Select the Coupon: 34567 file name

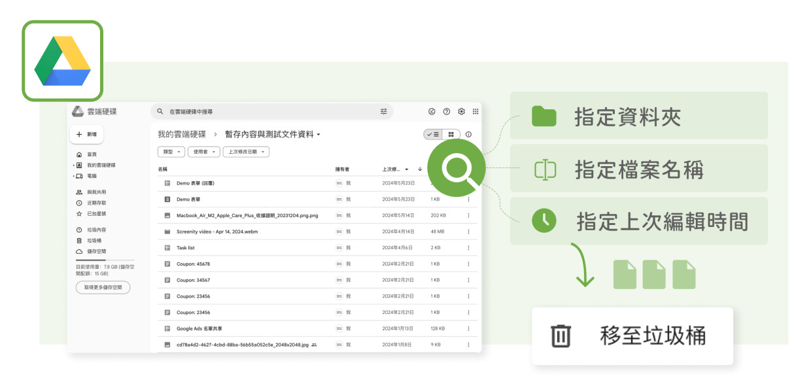pyautogui.click(x=193, y=280)
